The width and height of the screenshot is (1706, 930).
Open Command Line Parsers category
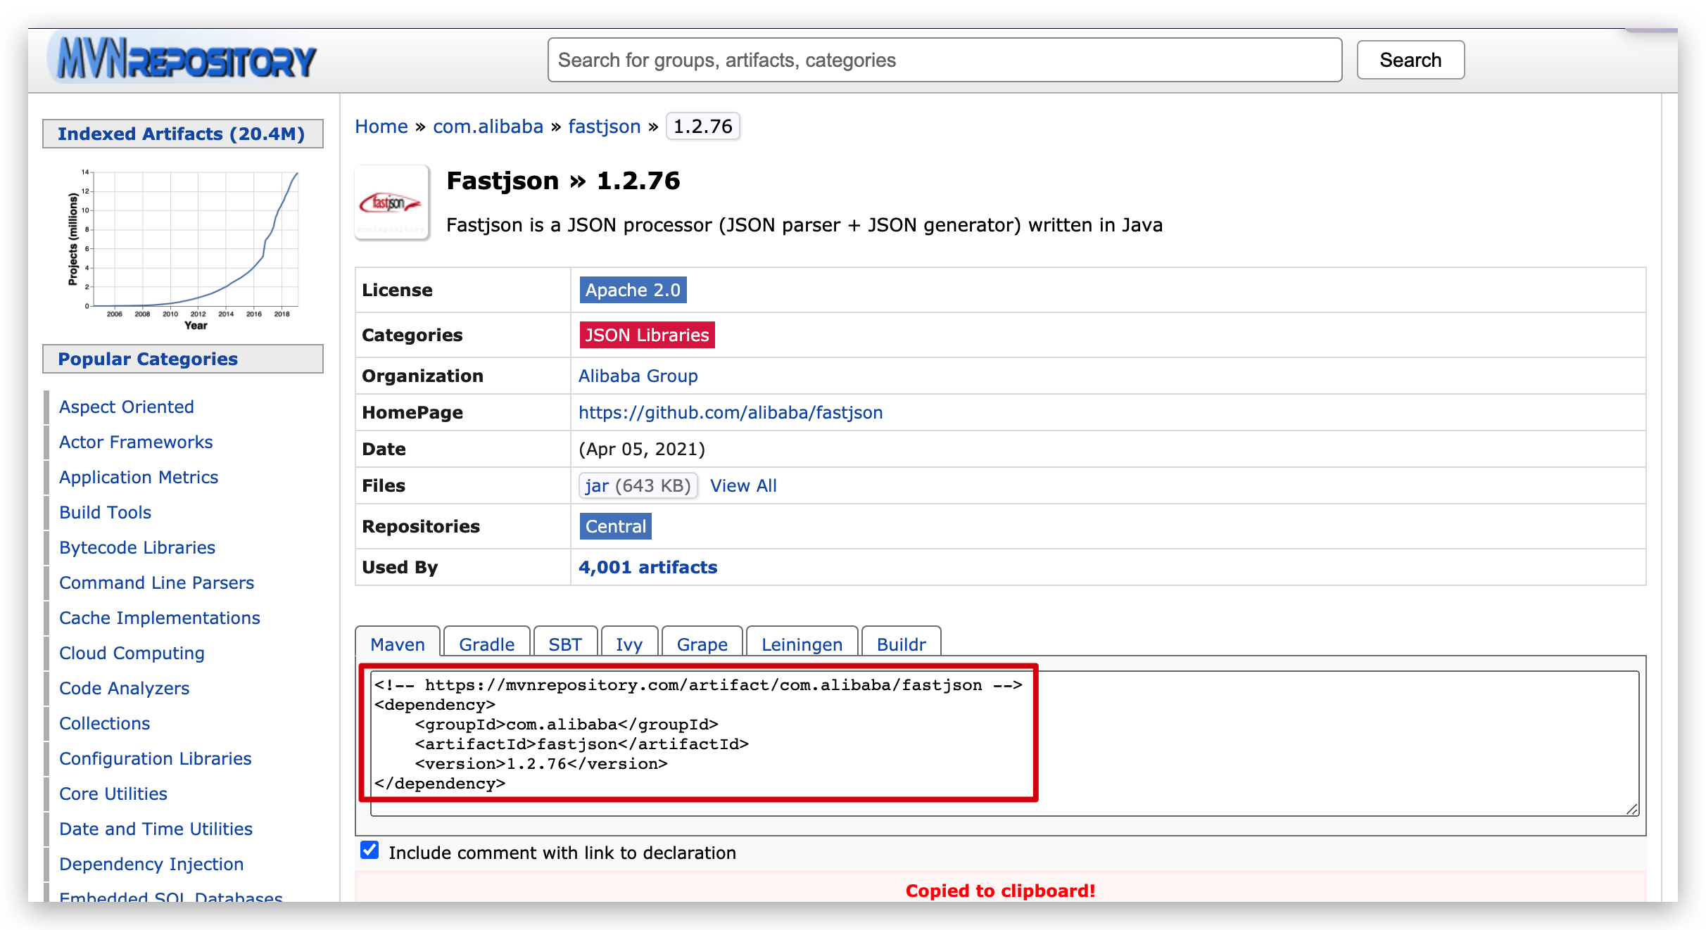coord(156,582)
